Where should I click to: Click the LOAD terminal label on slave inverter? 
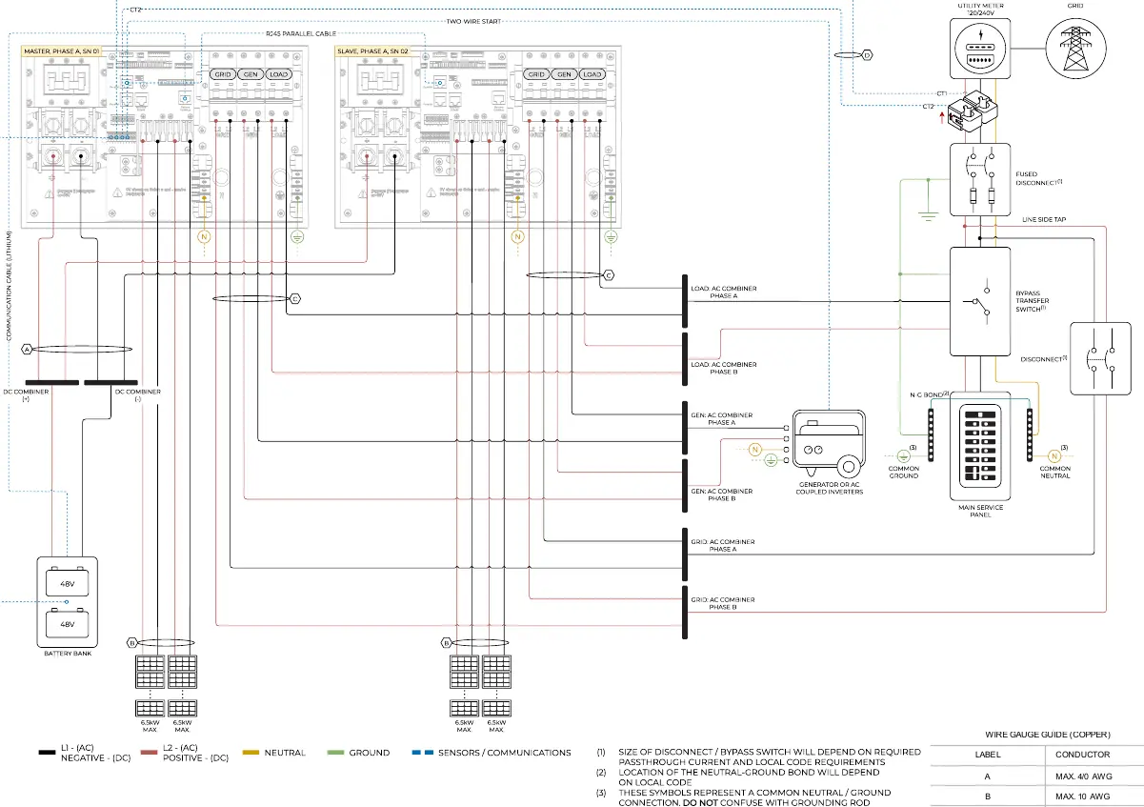[593, 74]
